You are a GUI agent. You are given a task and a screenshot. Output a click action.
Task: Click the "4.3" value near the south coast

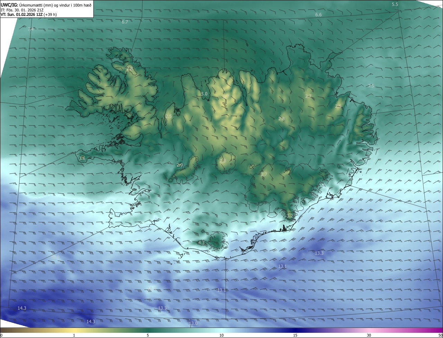[201, 243]
